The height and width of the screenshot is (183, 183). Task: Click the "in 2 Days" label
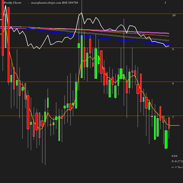point(177,167)
